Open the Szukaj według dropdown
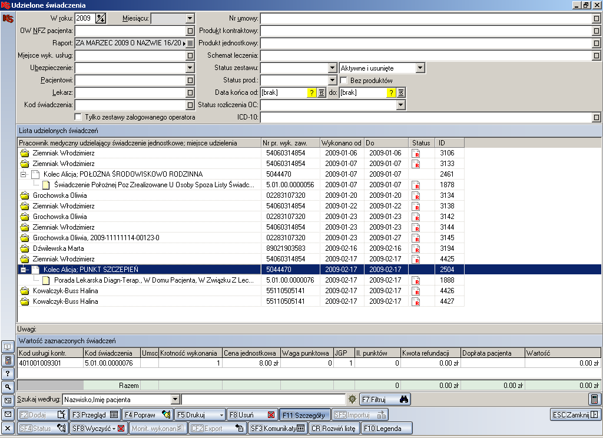603x438 pixels. point(175,399)
